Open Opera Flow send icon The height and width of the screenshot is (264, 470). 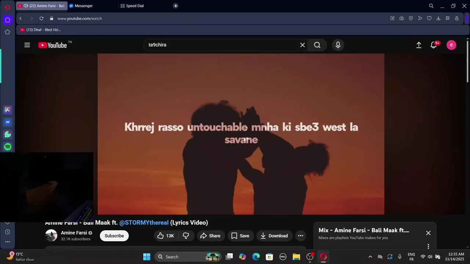pyautogui.click(x=420, y=18)
